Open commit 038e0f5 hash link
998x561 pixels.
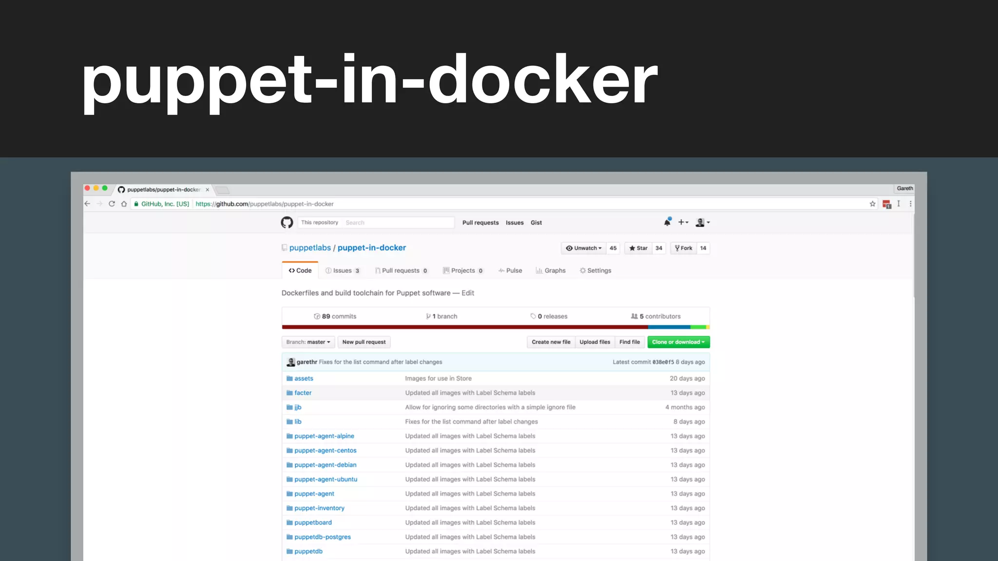coord(663,362)
